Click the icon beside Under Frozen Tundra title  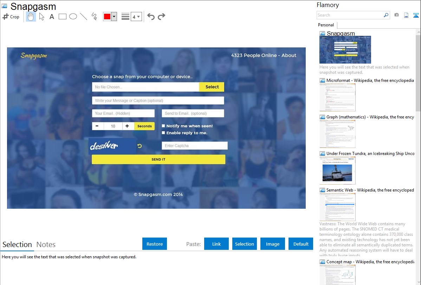click(x=322, y=154)
